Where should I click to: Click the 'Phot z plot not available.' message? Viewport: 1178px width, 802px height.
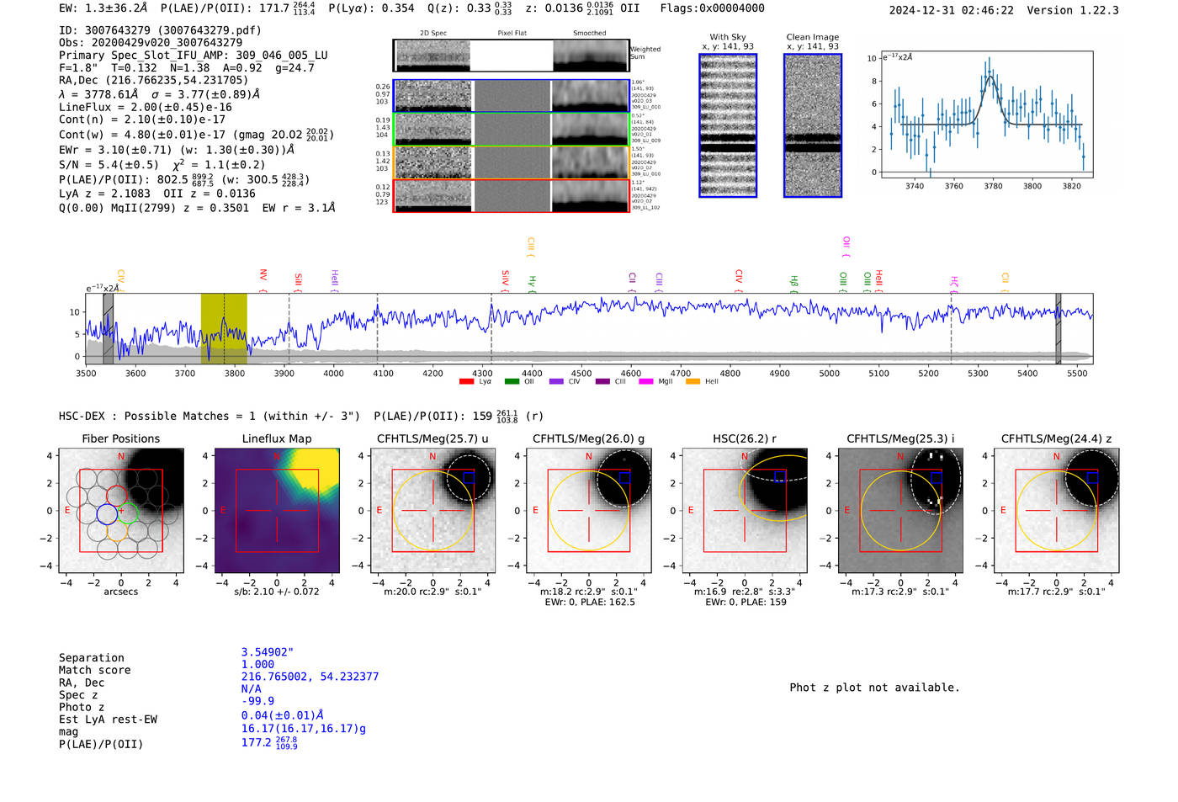click(874, 688)
